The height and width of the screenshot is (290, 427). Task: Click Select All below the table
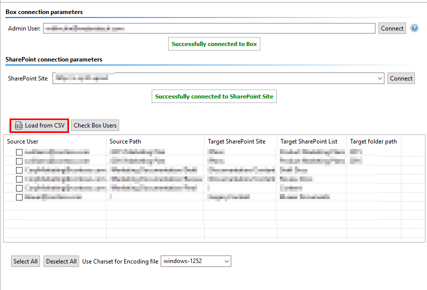[x=25, y=261]
